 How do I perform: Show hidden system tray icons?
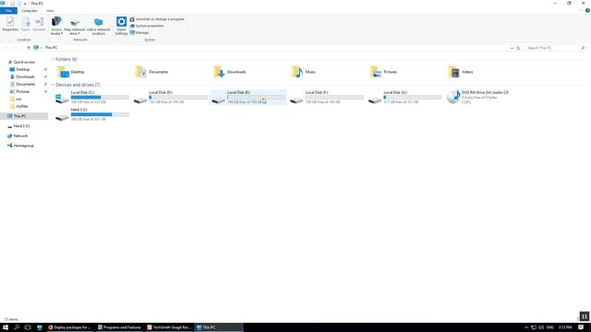coord(526,327)
